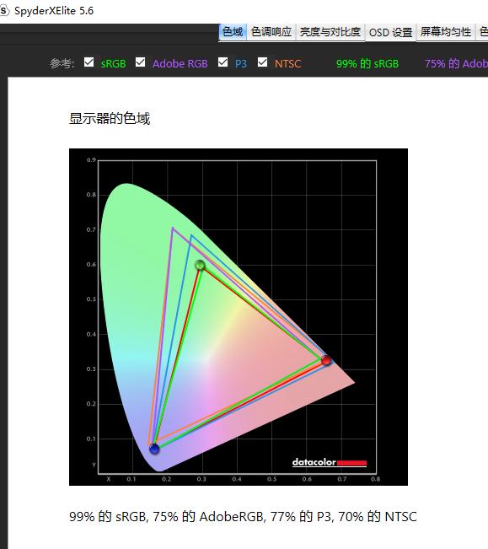Click the green primary marker on gamut chart
The image size is (488, 549).
tap(200, 265)
